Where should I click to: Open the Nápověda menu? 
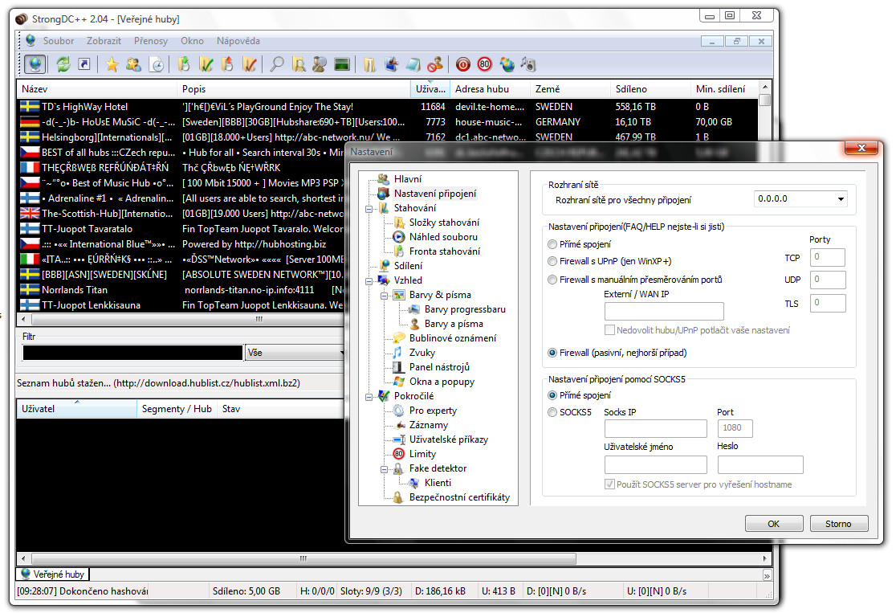[x=238, y=41]
